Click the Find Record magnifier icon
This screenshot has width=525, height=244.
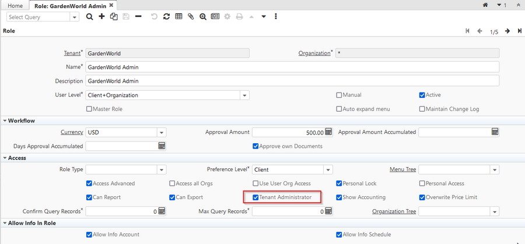[x=89, y=17]
